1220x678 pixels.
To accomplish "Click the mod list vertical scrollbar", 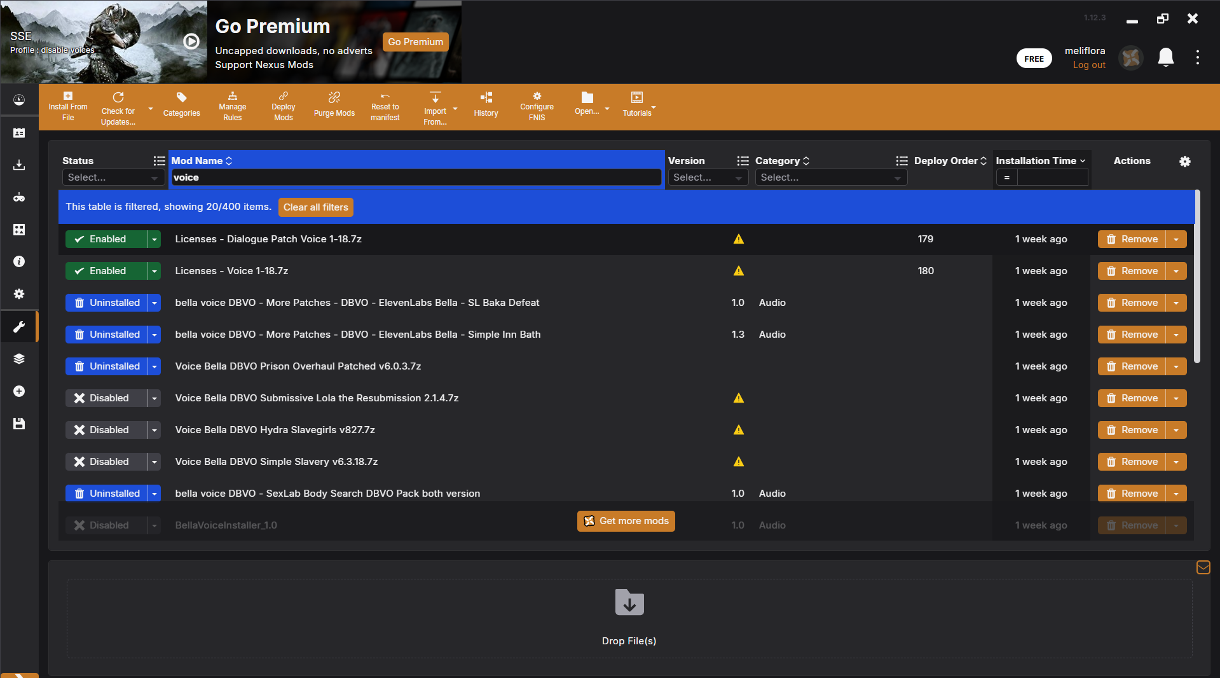I will (x=1197, y=277).
